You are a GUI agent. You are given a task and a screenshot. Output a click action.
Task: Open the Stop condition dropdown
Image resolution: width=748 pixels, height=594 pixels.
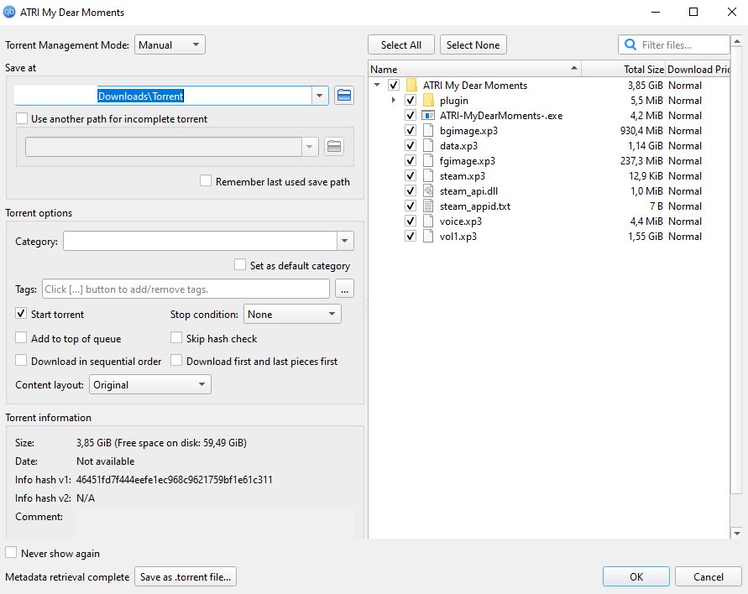pyautogui.click(x=292, y=314)
